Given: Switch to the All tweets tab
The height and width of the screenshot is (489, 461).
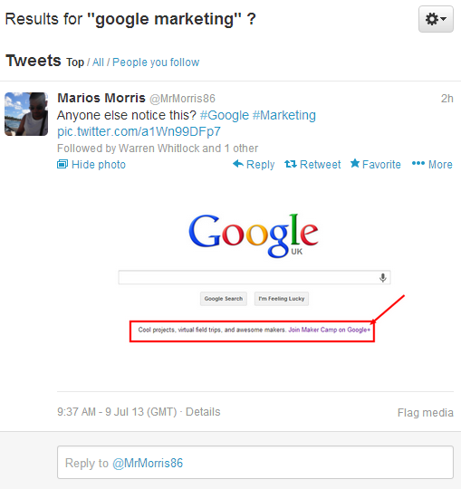Looking at the screenshot, I should 98,62.
